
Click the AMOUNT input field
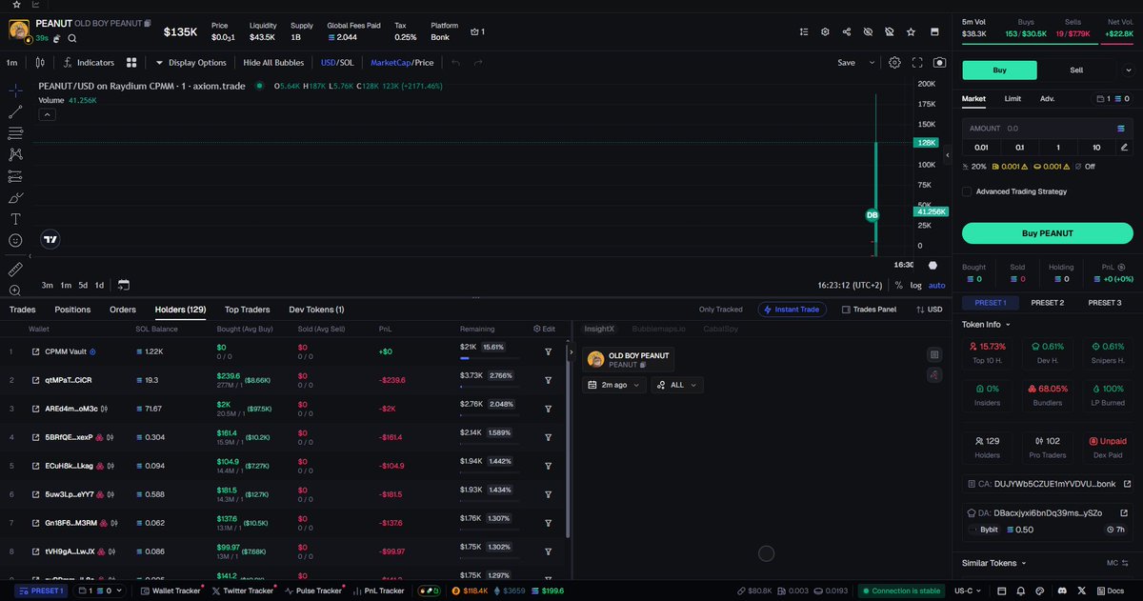[1047, 128]
